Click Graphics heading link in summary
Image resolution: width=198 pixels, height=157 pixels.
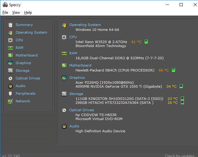tap(77, 78)
